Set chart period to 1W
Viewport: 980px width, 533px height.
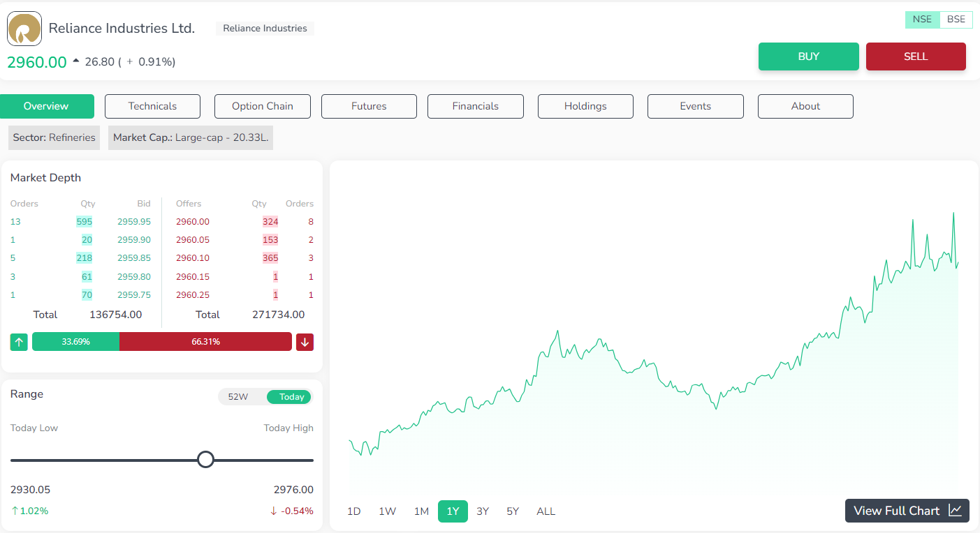click(387, 511)
